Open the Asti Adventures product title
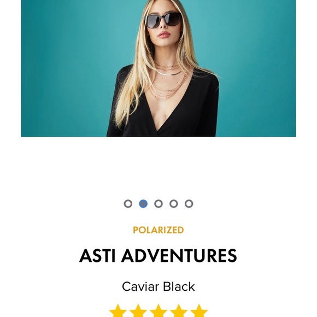Image resolution: width=317 pixels, height=317 pixels. pyautogui.click(x=158, y=256)
